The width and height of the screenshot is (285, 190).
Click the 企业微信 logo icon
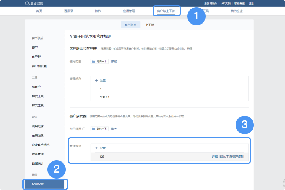tap(27, 3)
